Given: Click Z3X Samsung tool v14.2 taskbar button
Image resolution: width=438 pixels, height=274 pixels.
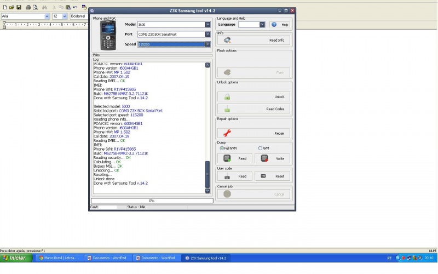Looking at the screenshot, I should pos(206,258).
